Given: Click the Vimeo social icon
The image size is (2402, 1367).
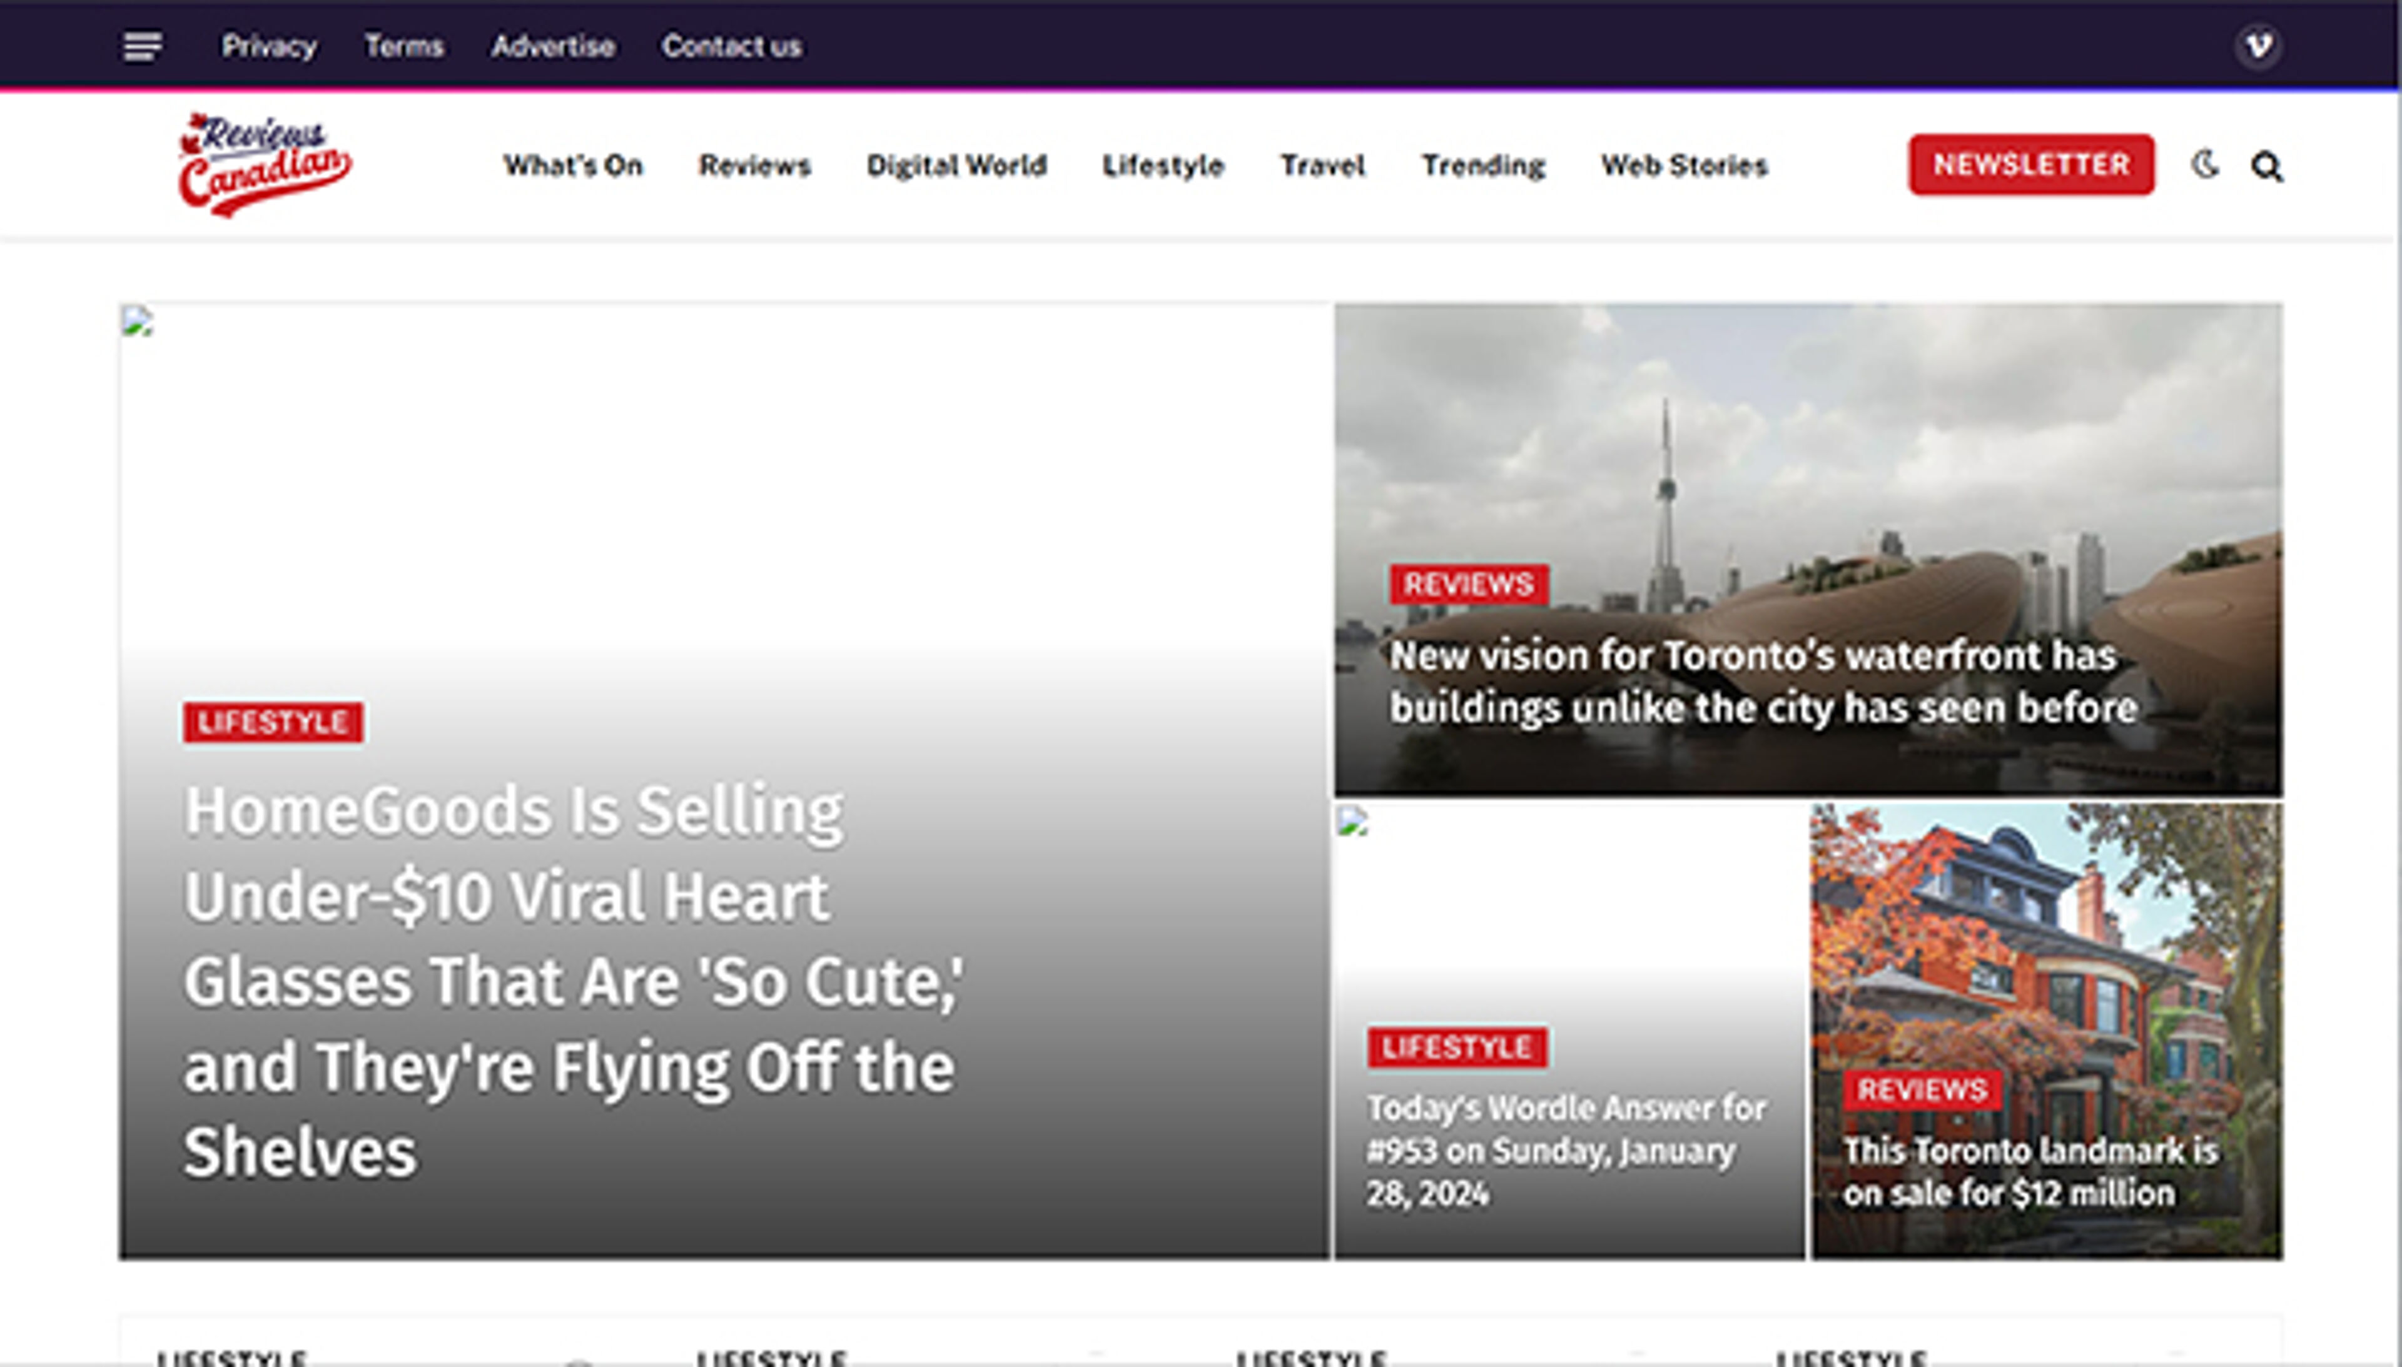Looking at the screenshot, I should click(x=2258, y=46).
